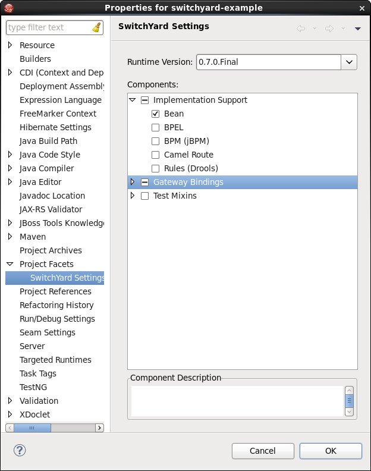The height and width of the screenshot is (471, 371).
Task: Expand the Validation node
Action: coord(10,400)
